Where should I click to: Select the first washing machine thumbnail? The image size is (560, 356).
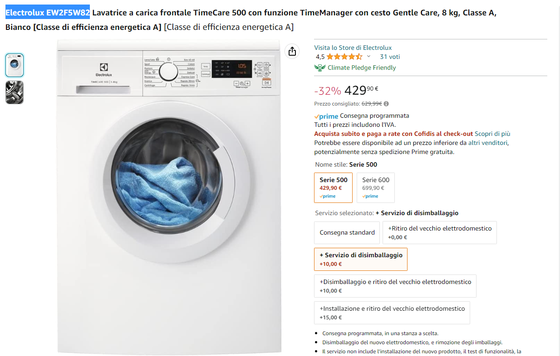click(15, 65)
